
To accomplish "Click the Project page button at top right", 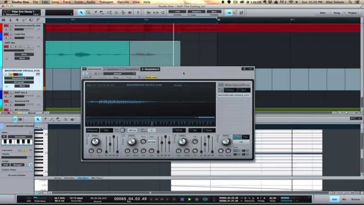I will [353, 13].
